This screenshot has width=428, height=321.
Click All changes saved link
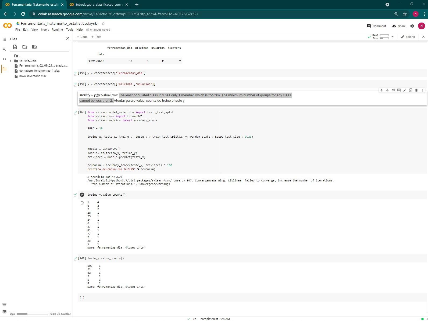[x=98, y=30]
